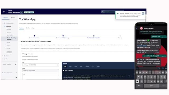
Task: Enable Show auth token checkbox
Action: coord(64,70)
